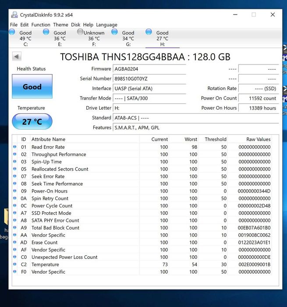The height and width of the screenshot is (307, 287).
Task: Click the Attribute Name column header
Action: pyautogui.click(x=85, y=139)
